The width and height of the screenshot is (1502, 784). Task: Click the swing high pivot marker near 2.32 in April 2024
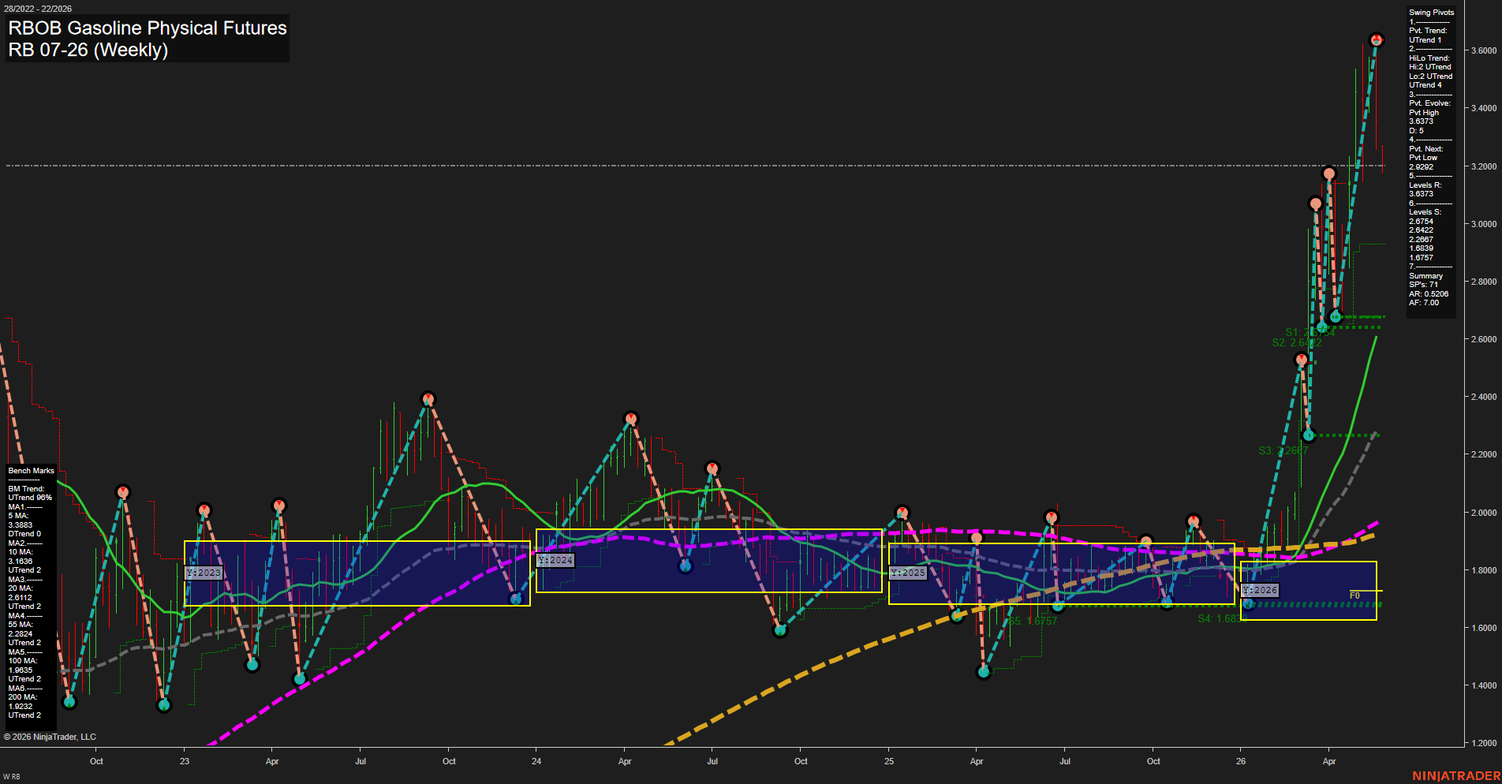[630, 418]
